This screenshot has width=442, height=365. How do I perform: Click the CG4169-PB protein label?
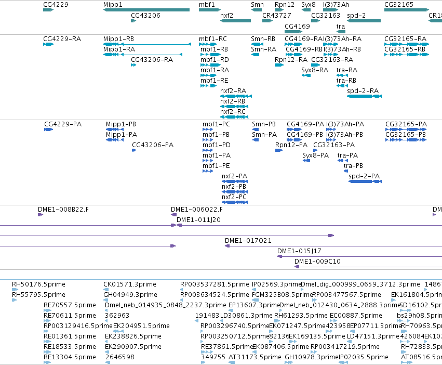pos(305,134)
